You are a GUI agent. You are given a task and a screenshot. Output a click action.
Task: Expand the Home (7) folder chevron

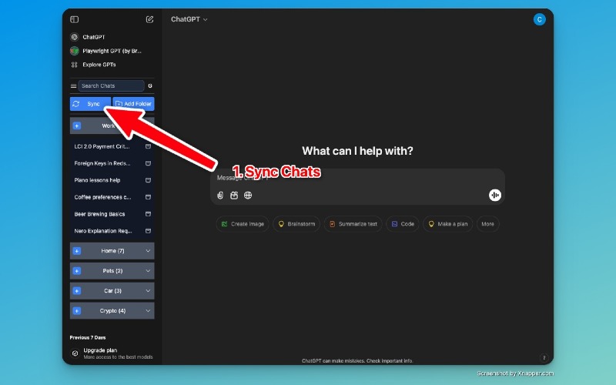[148, 251]
